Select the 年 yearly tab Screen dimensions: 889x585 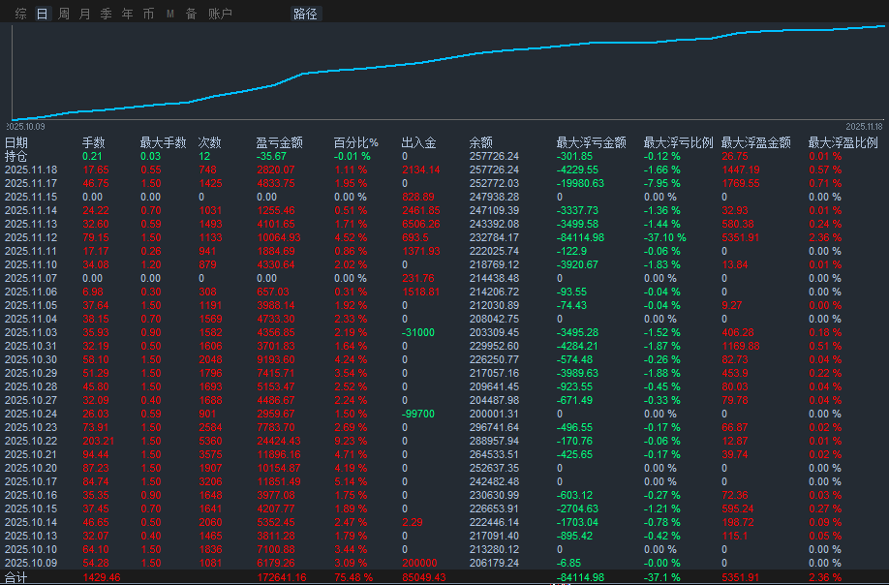pyautogui.click(x=128, y=14)
